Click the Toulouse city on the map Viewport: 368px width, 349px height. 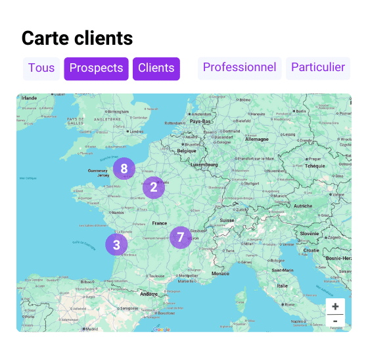pyautogui.click(x=155, y=276)
